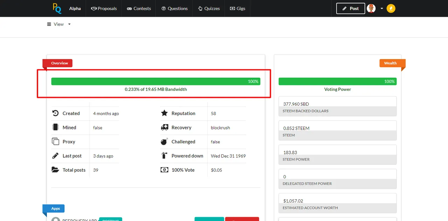
Task: Click the Total posts folder icon
Action: click(55, 170)
